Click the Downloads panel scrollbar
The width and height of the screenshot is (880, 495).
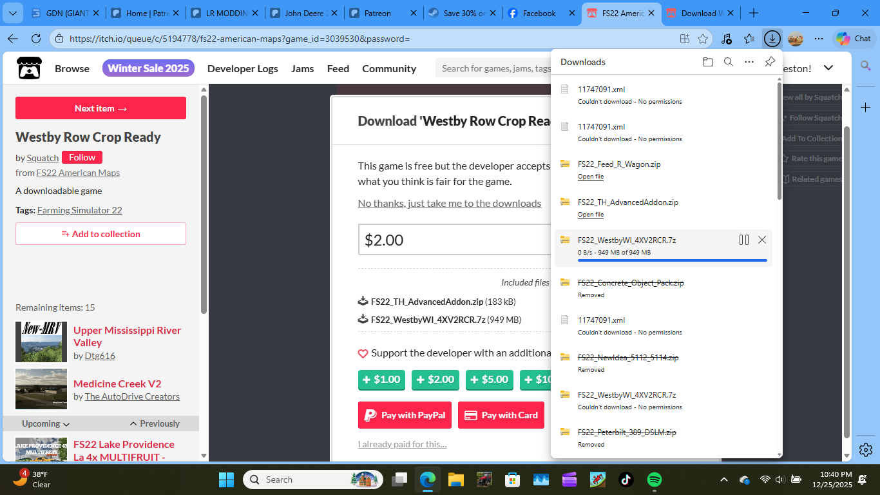pyautogui.click(x=780, y=142)
